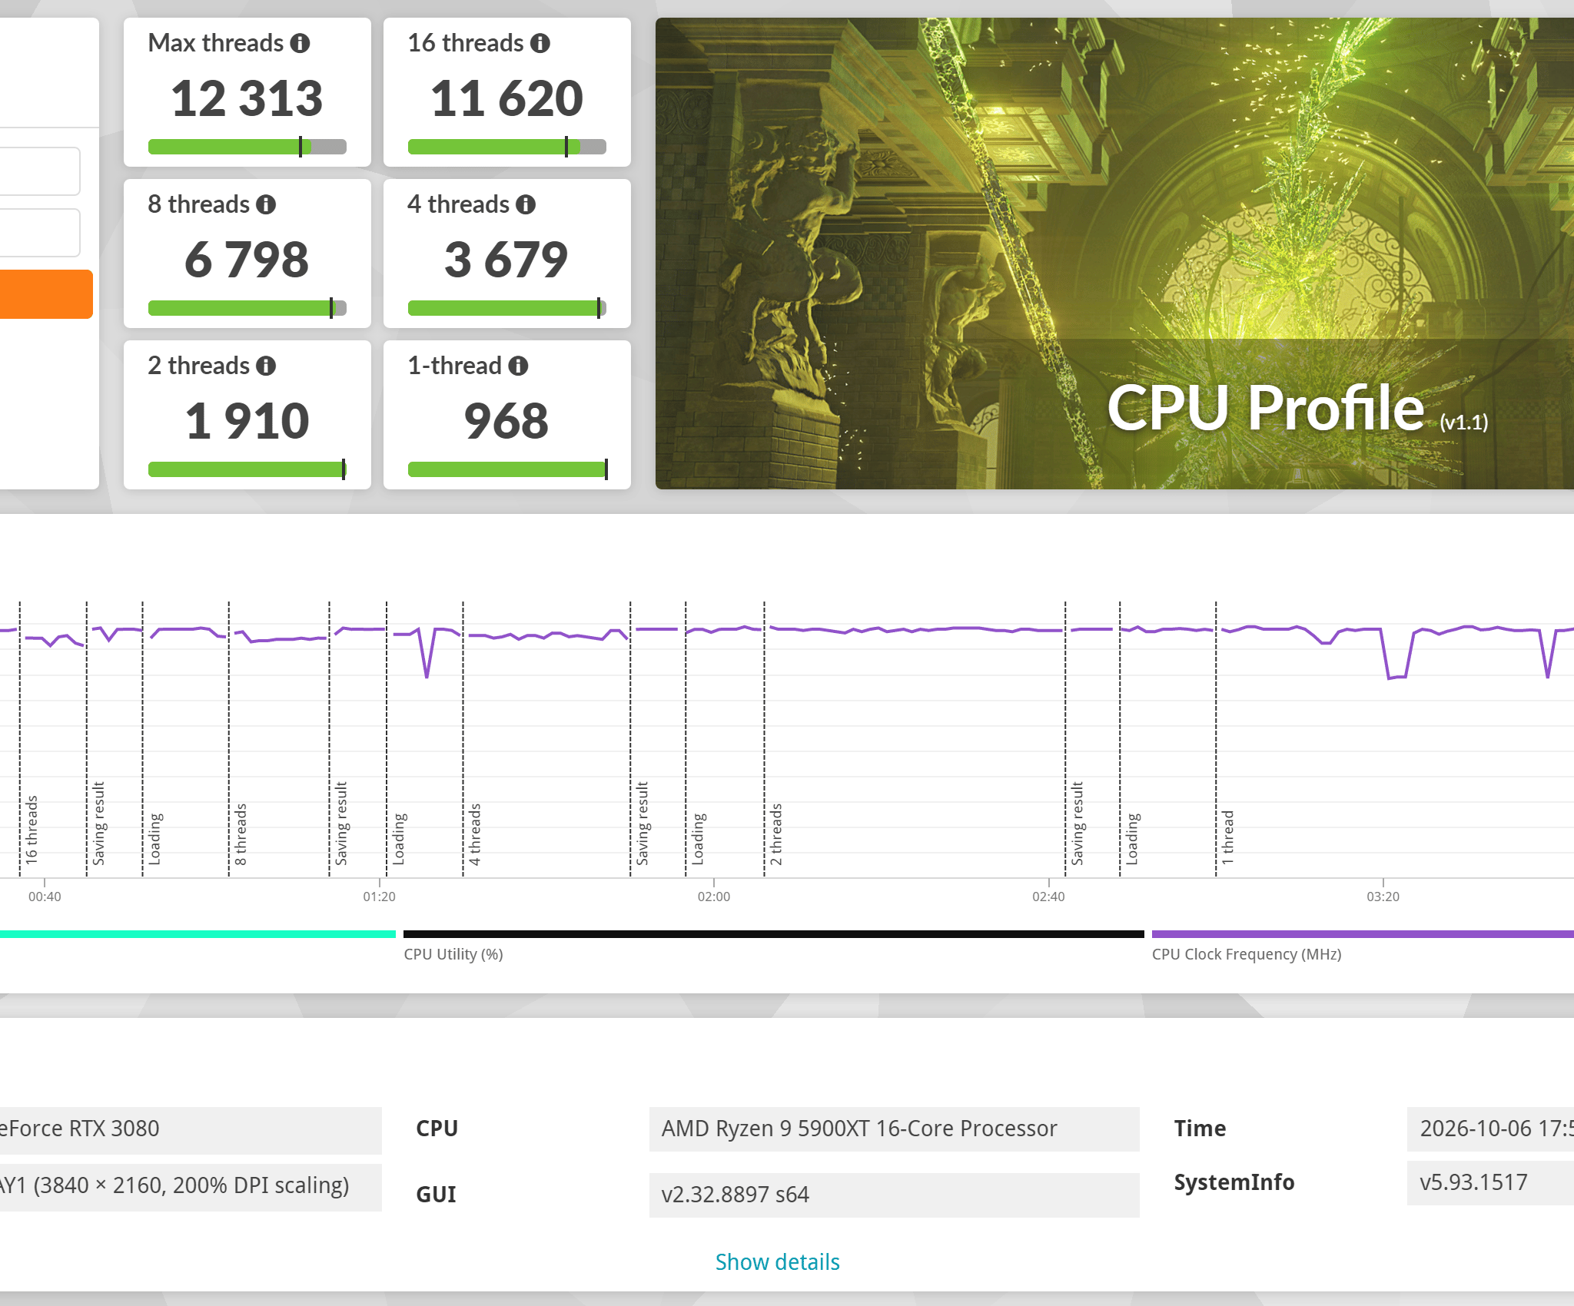Click the orange button on the left panel
This screenshot has height=1306, width=1574.
pyautogui.click(x=46, y=294)
